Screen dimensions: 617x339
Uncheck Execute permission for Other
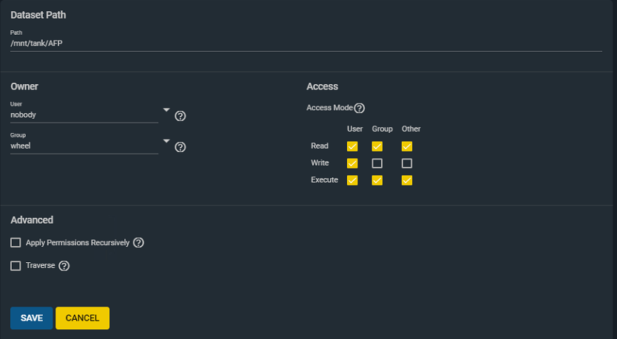click(407, 180)
